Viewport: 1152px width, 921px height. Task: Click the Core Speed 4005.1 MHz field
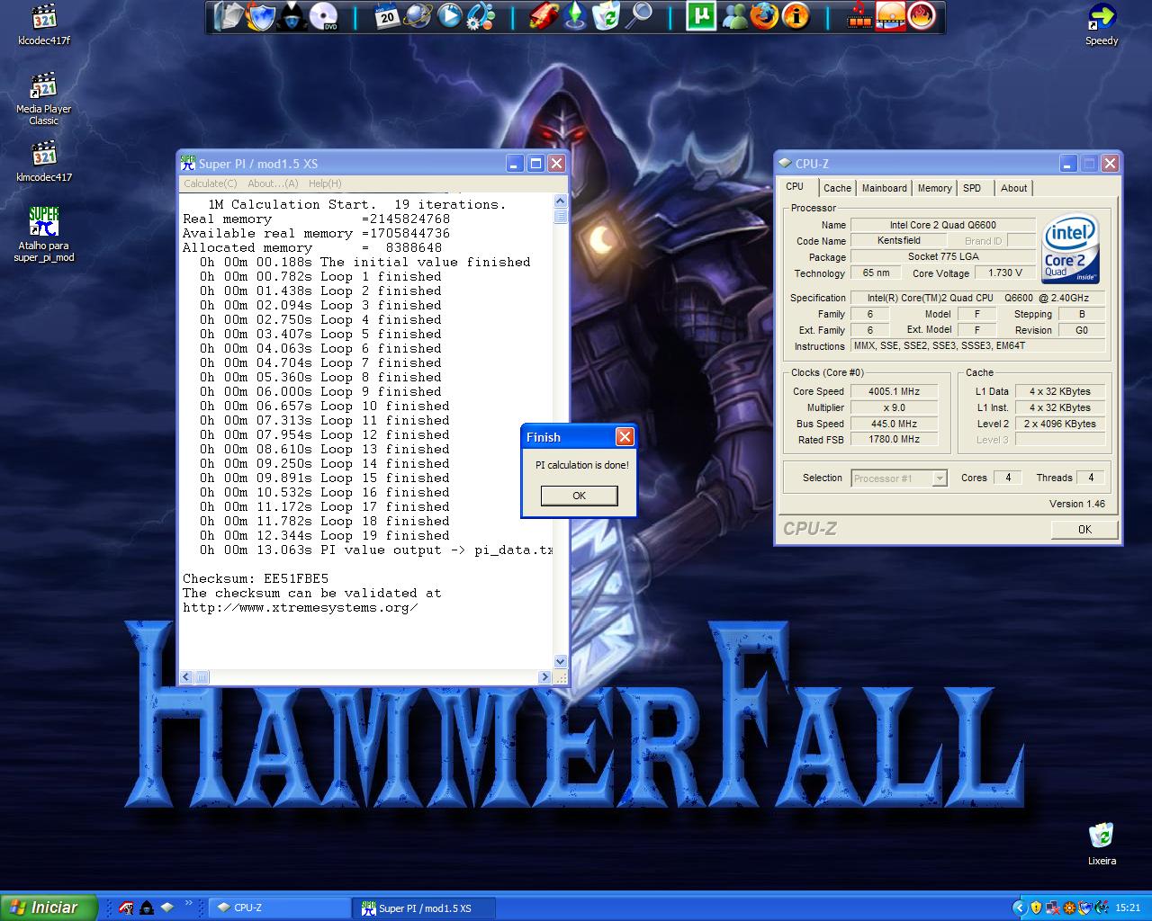pyautogui.click(x=895, y=392)
